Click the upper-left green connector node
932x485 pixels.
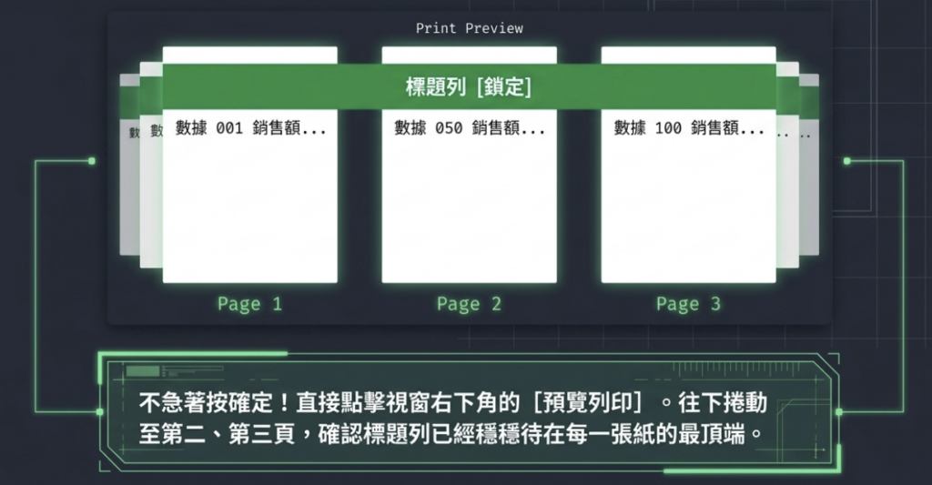pyautogui.click(x=92, y=161)
